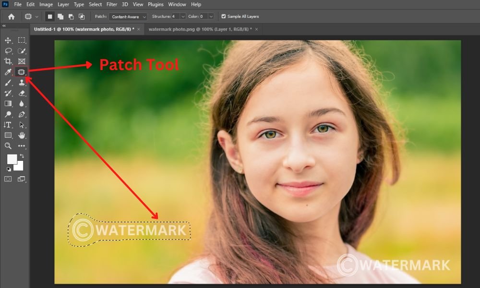480x288 pixels.
Task: Open the Edit menu
Action: pos(30,4)
